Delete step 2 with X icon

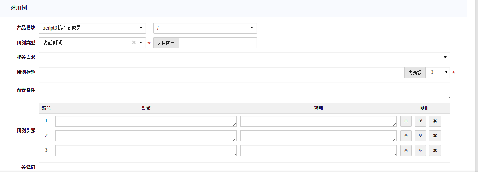[x=435, y=136]
